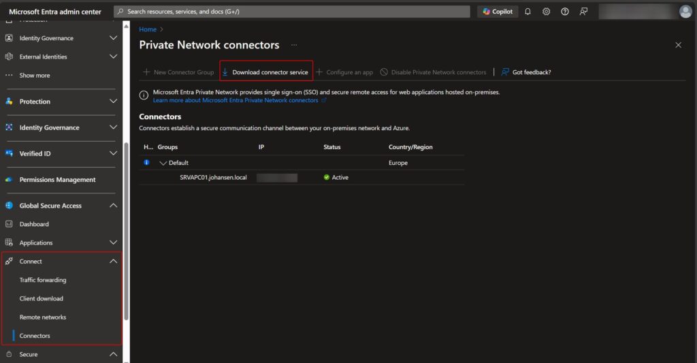This screenshot has height=363, width=697.
Task: Open the ellipsis menu beside page title
Action: pos(294,45)
